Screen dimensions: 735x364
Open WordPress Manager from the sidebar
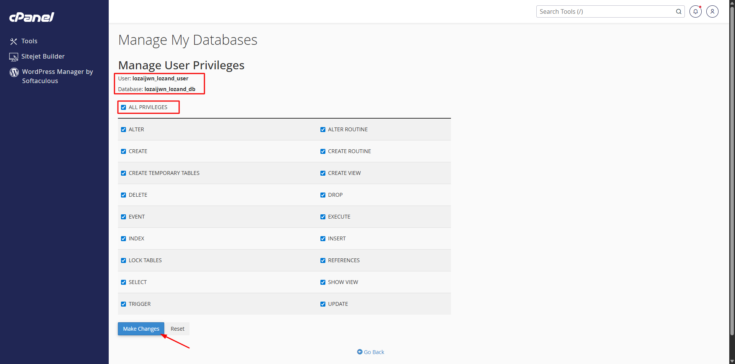click(x=57, y=76)
